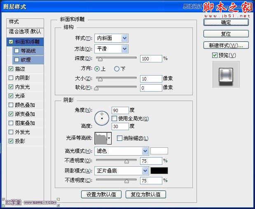Viewport: 255px width, 209px height.
Task: Open 投影 settings in left list
Action: pos(20,141)
